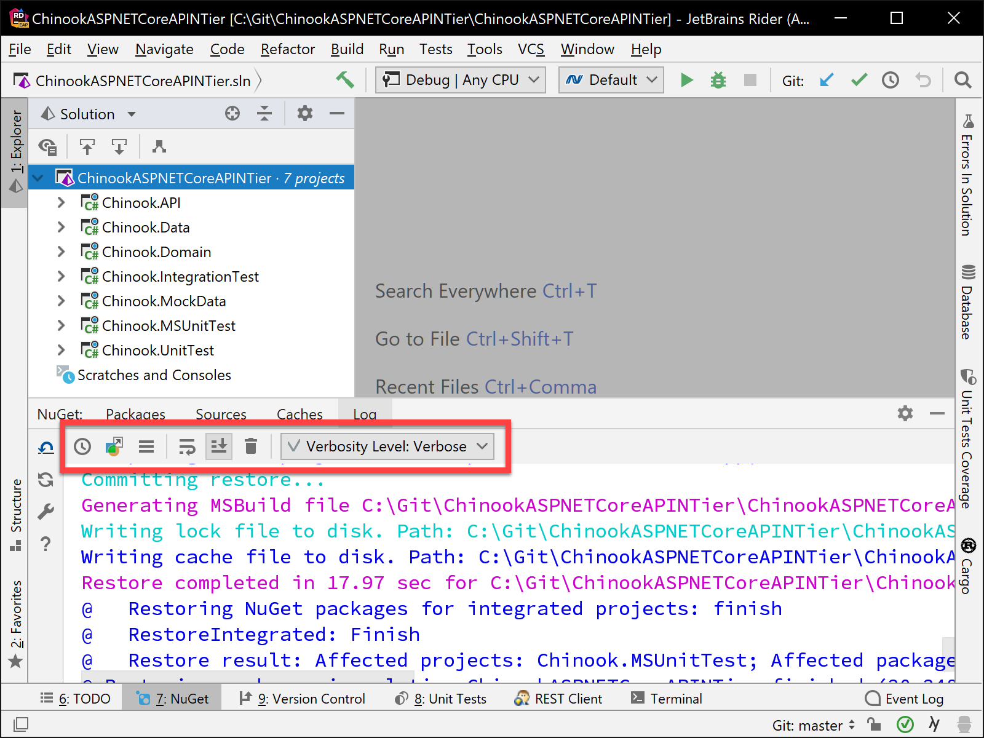
Task: Click Git: master branch widget
Action: coord(814,725)
